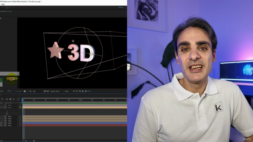The width and height of the screenshot is (253, 142).
Task: Open the graph editor timeline icon
Action: 18,99
